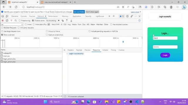Check Group by frame checkbox
Screen dimensions: 188x105
tap(47, 31)
